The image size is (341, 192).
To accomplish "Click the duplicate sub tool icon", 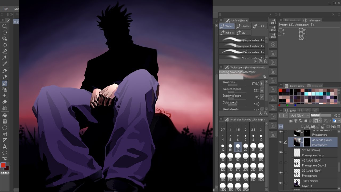I will [x=261, y=61].
